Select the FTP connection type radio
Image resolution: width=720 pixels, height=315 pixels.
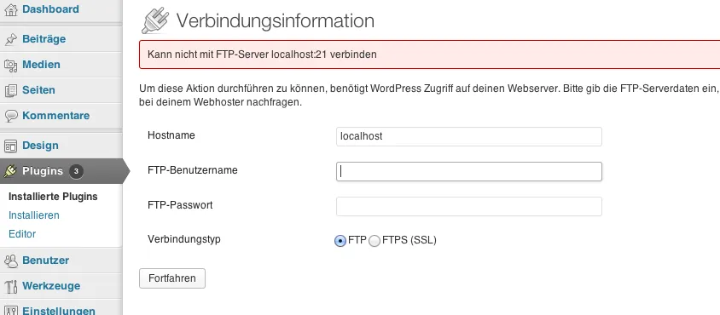[340, 241]
